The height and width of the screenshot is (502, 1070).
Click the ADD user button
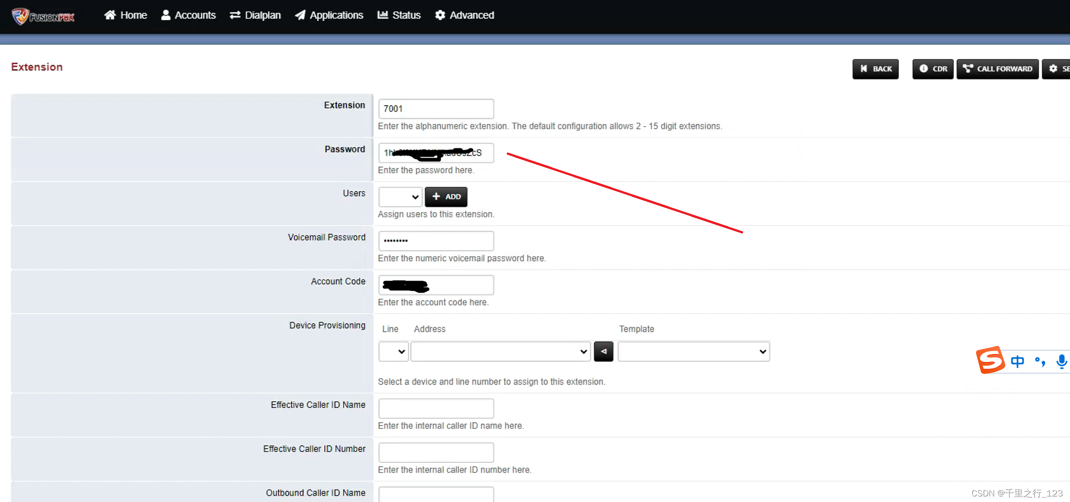pos(446,197)
